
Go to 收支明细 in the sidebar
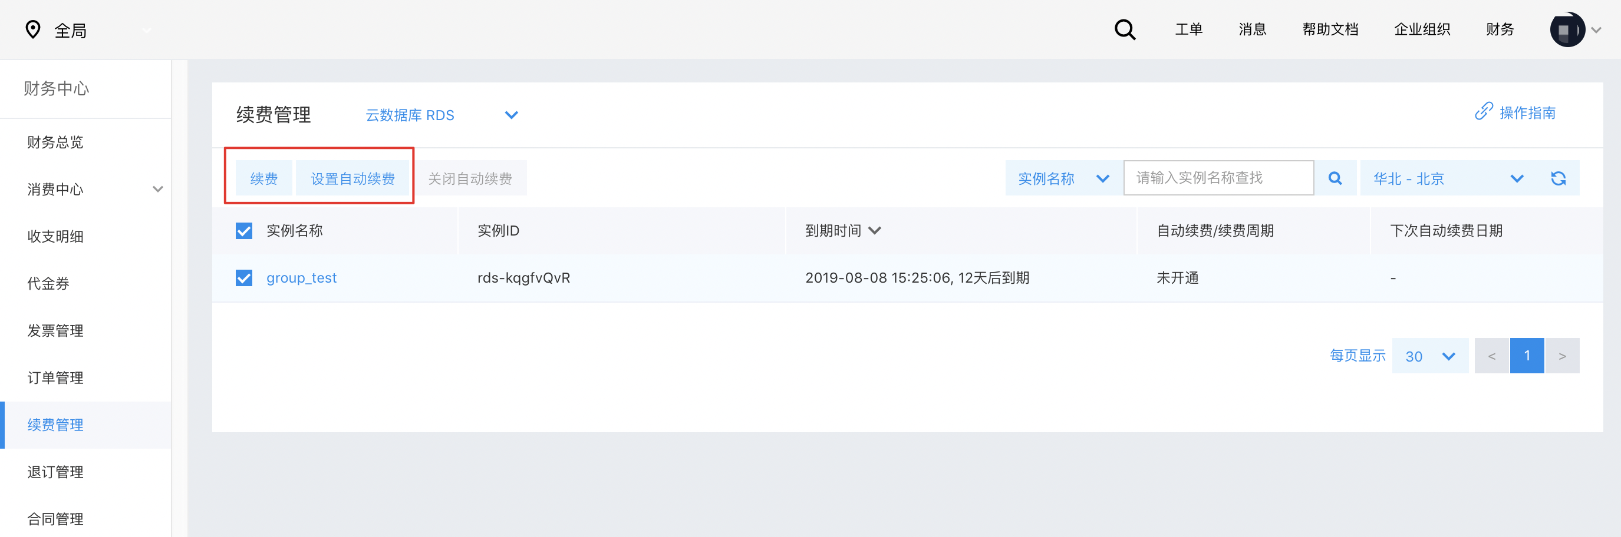click(x=55, y=237)
